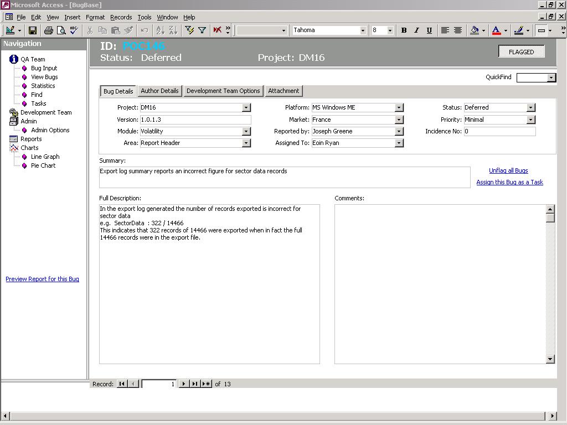Toggle Bold formatting
This screenshot has height=425, width=567.
(404, 30)
